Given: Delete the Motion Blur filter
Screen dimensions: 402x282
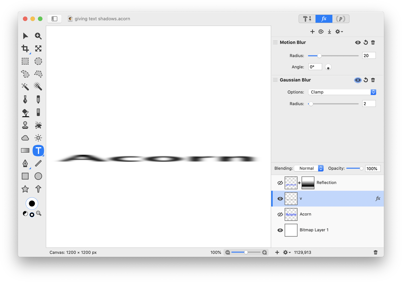Looking at the screenshot, I should 373,43.
